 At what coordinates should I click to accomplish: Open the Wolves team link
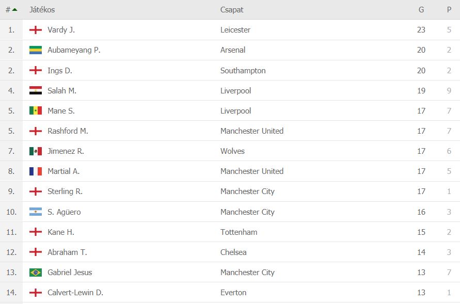[232, 151]
